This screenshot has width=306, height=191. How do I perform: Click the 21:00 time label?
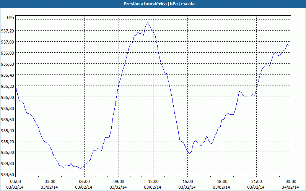[x=256, y=182]
